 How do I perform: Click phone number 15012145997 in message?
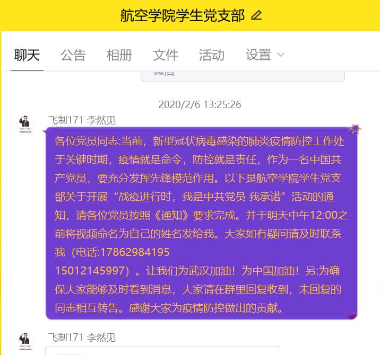(x=90, y=271)
